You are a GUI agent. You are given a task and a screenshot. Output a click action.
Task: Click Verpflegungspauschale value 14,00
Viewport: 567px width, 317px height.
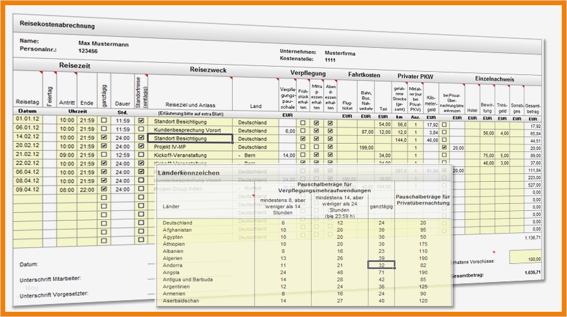coord(289,155)
